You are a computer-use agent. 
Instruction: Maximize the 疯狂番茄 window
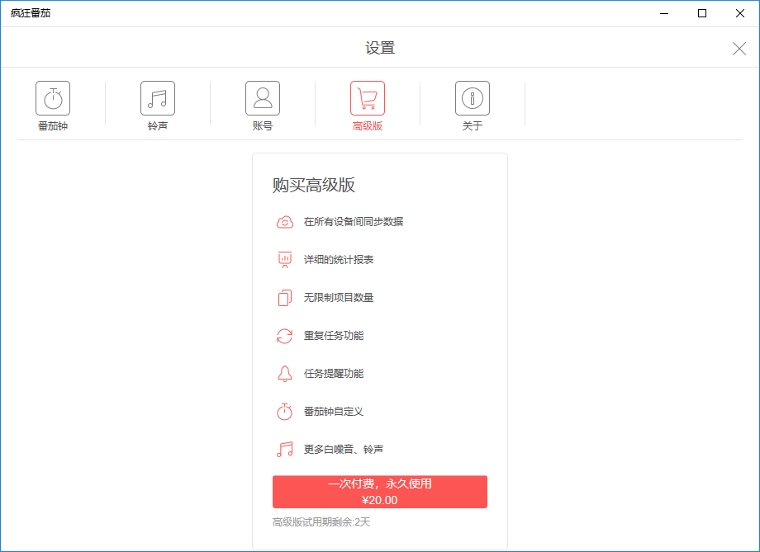click(702, 13)
